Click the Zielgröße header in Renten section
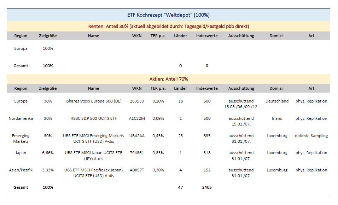This screenshot has width=338, height=205. (48, 36)
